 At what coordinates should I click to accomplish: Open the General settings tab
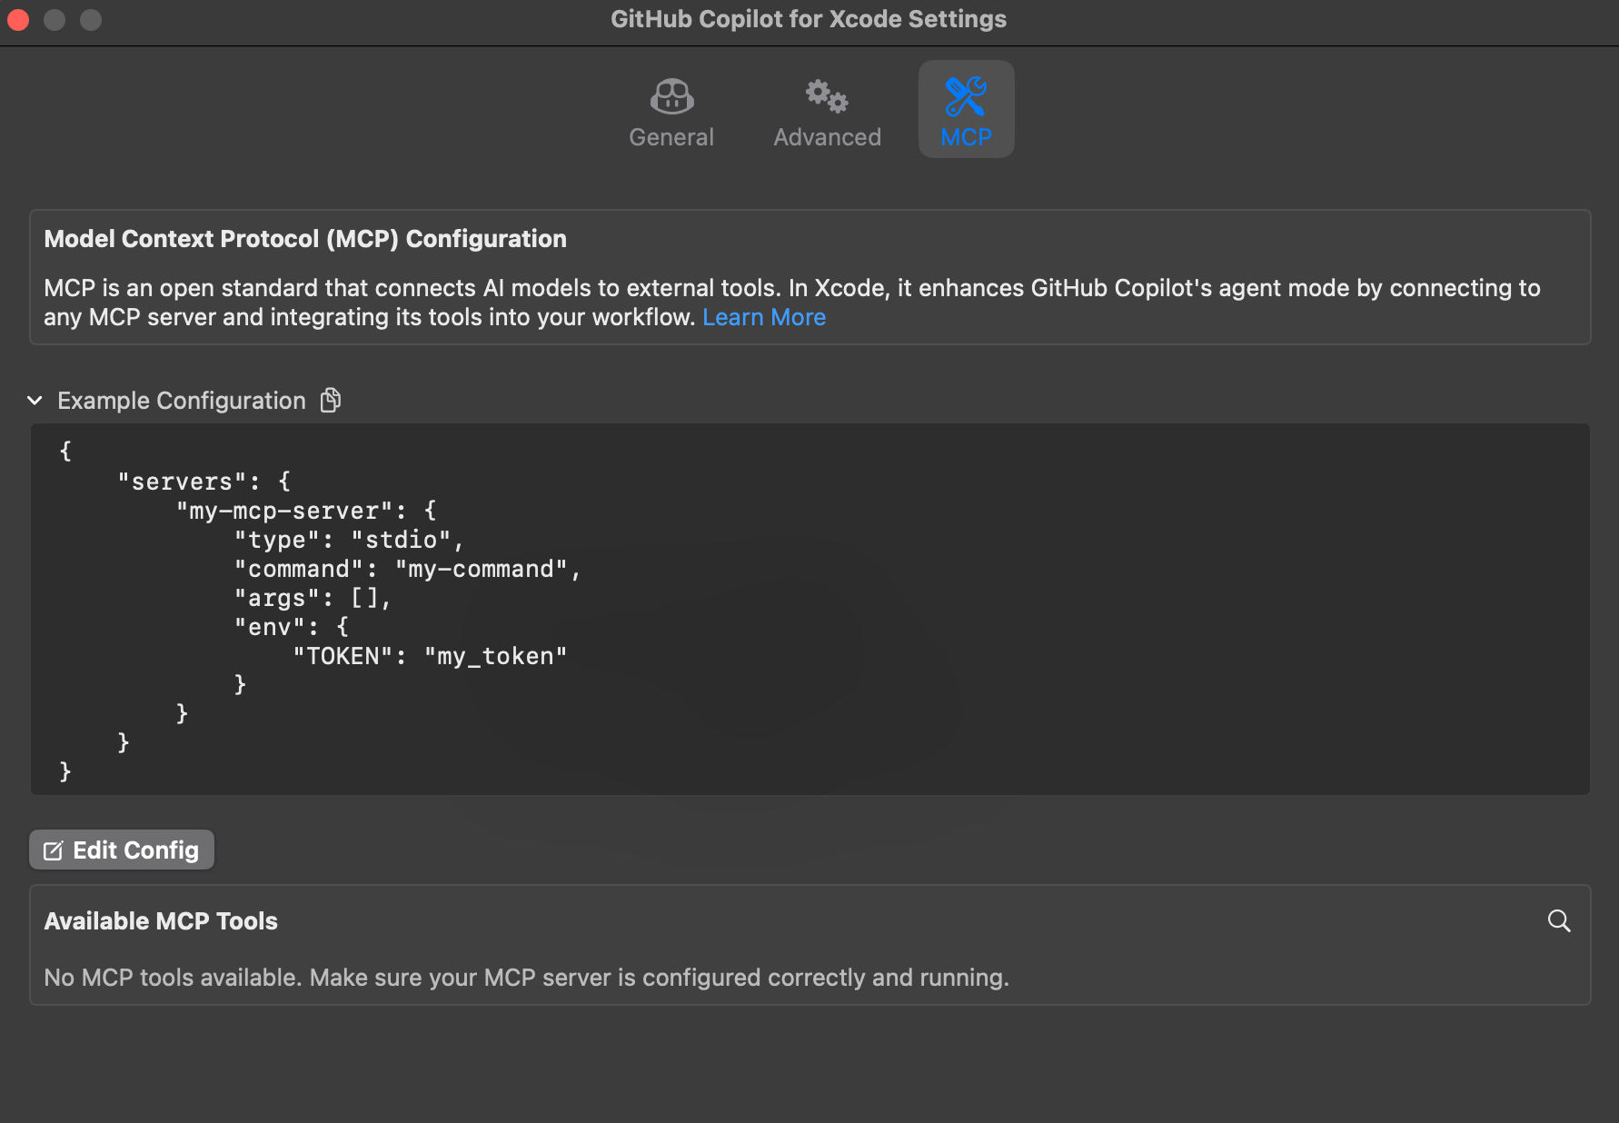(x=671, y=112)
